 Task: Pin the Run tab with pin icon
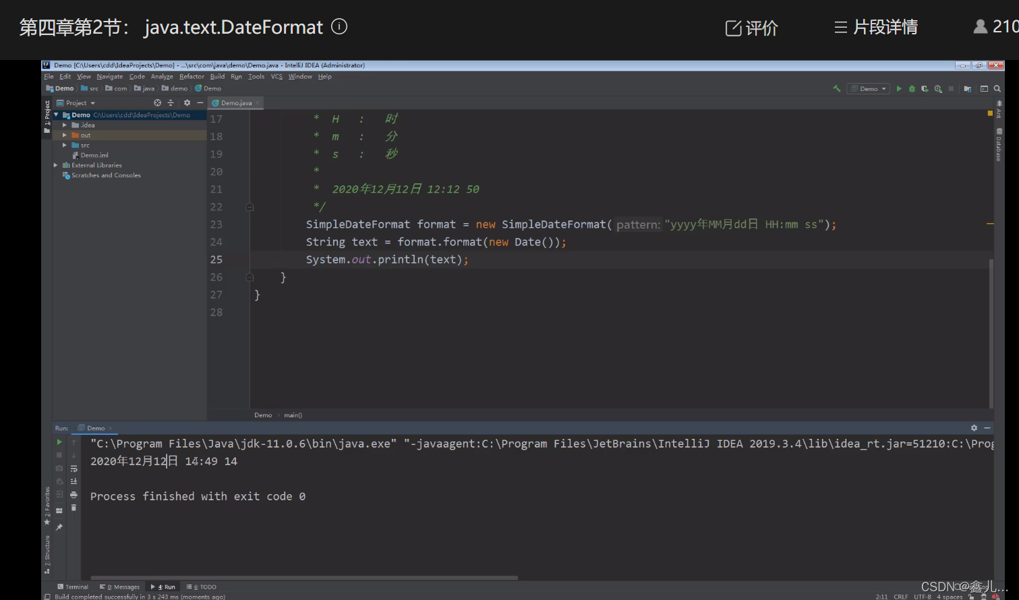pyautogui.click(x=59, y=527)
